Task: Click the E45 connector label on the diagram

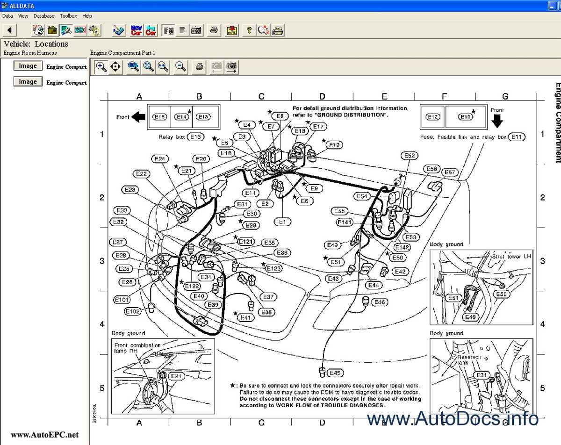Action: point(334,373)
